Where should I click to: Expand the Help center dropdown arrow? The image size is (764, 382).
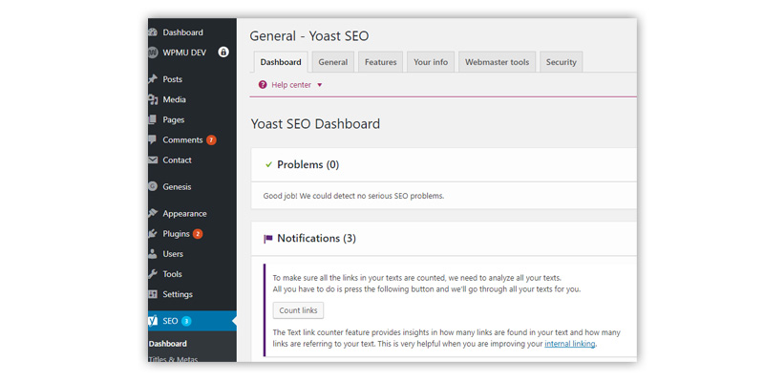tap(320, 85)
